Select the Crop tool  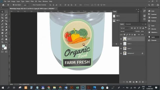(2, 18)
